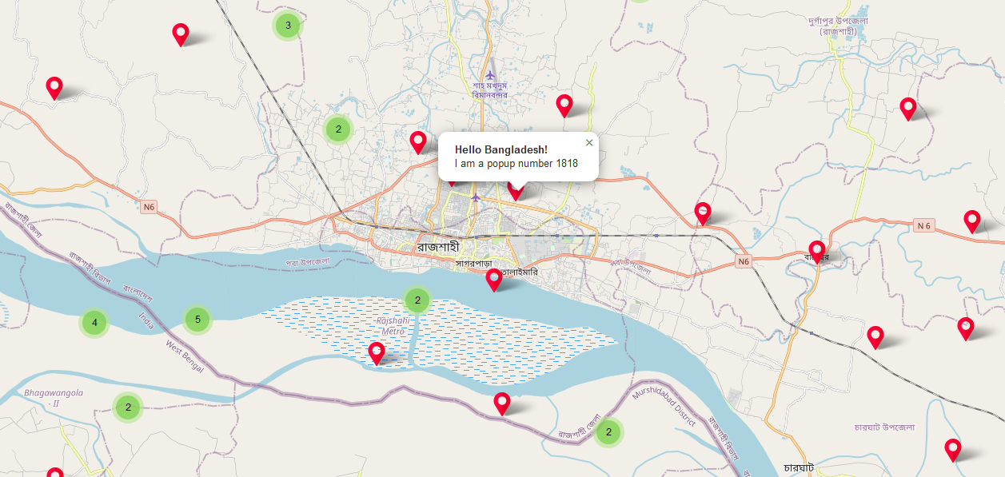Click red marker below দুর্গাপুর উপজেলা label

pos(907,109)
